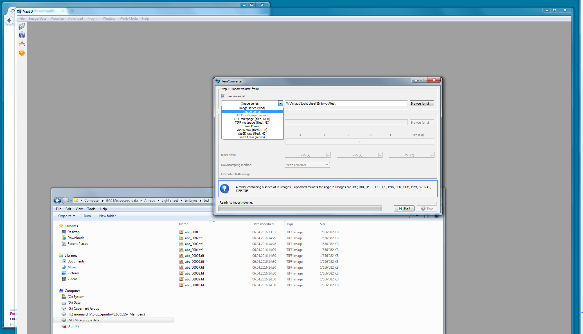Open the Vaa3D File menu
The width and height of the screenshot is (583, 334).
point(22,19)
